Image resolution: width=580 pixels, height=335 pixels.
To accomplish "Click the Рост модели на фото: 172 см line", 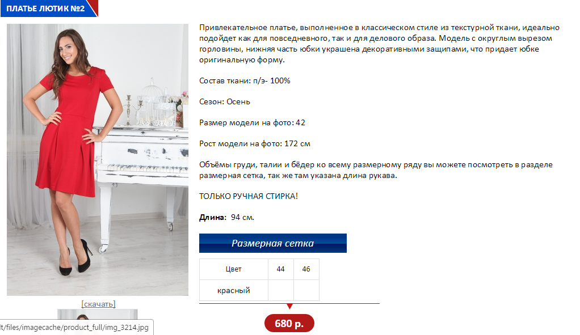I will pyautogui.click(x=254, y=143).
